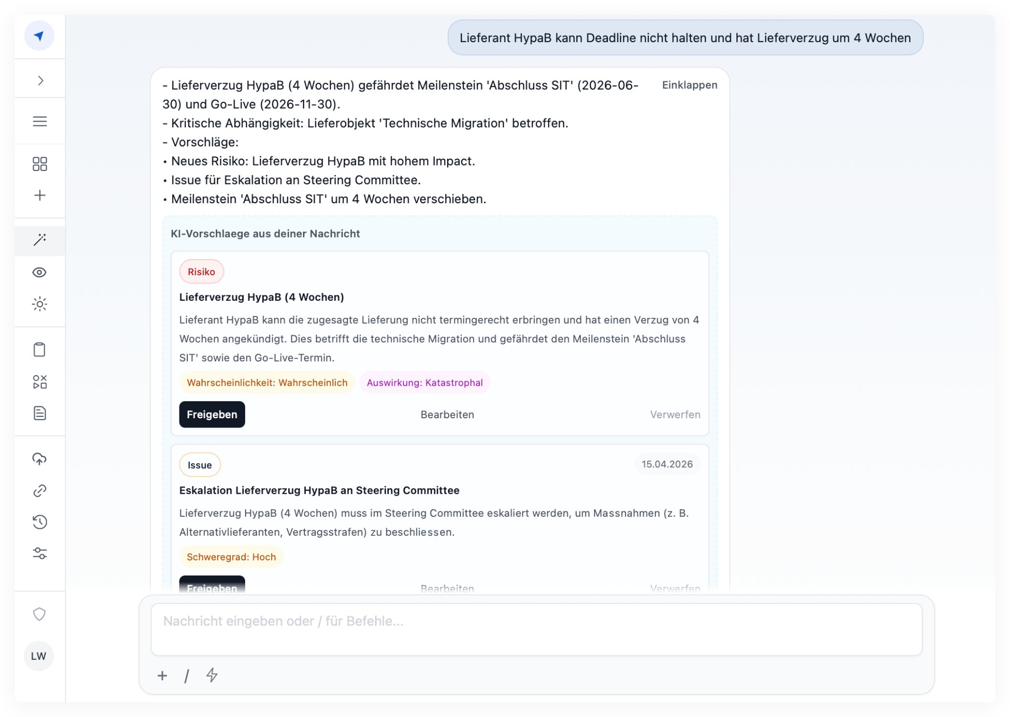
Task: Open the eye preview panel in sidebar
Action: [40, 272]
